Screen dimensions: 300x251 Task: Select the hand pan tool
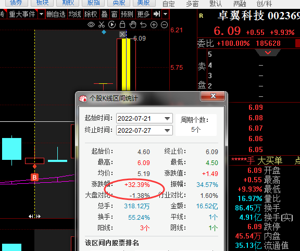(x=133, y=24)
